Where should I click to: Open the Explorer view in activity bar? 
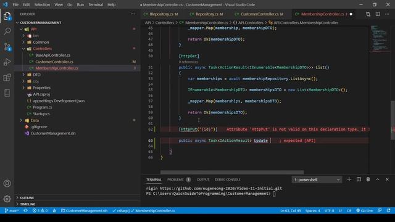[x=7, y=16]
